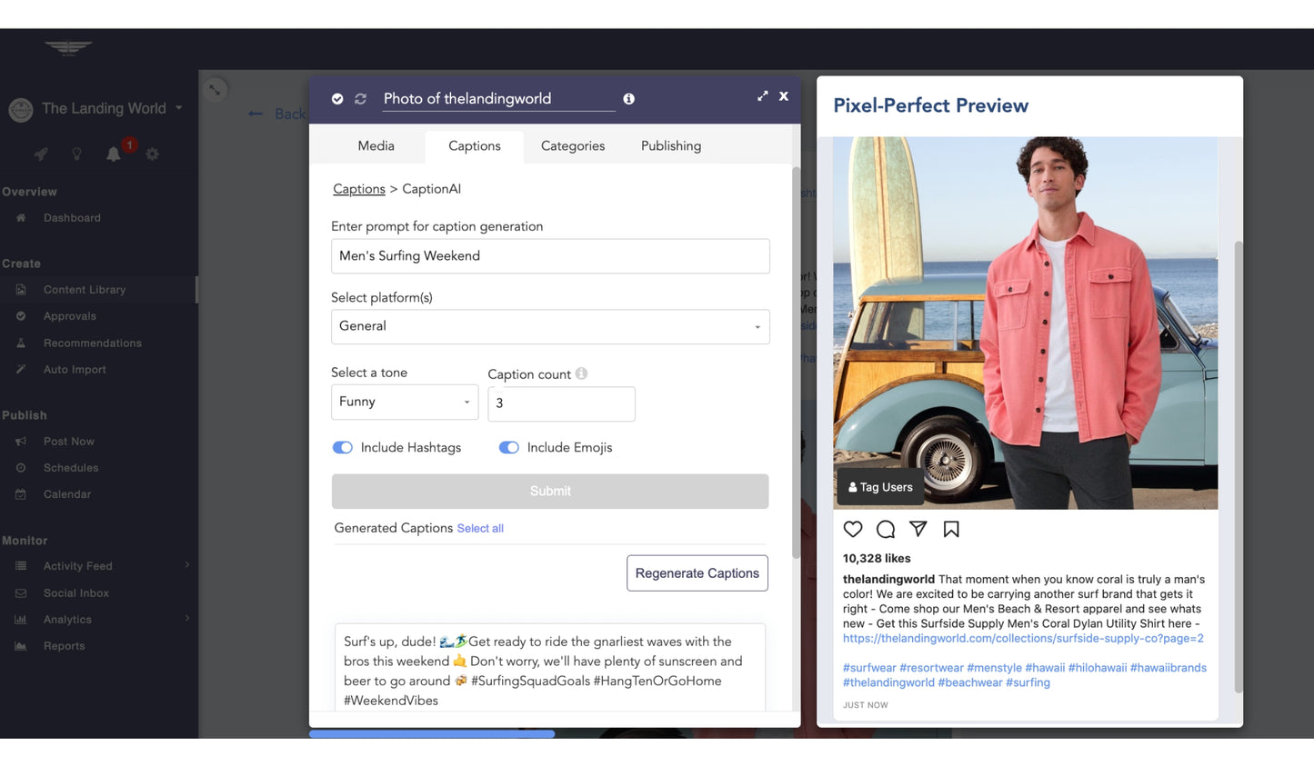Click the heart like icon in preview
Screen dimensions: 1314x766
[852, 529]
